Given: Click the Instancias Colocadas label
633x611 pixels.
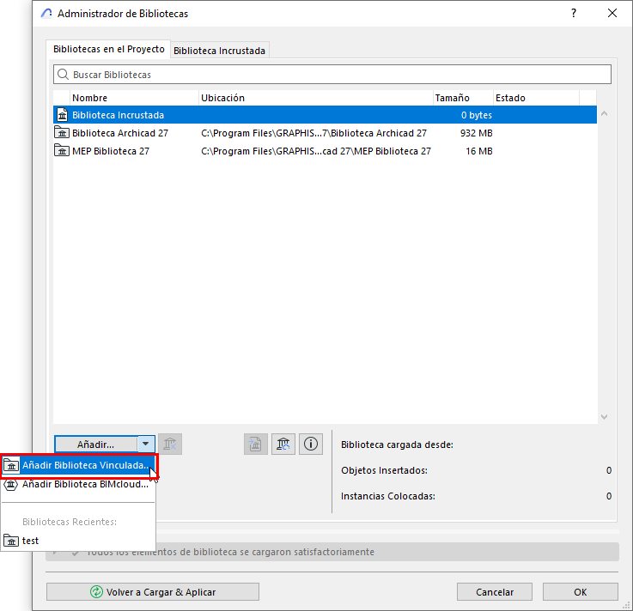Looking at the screenshot, I should pyautogui.click(x=388, y=496).
